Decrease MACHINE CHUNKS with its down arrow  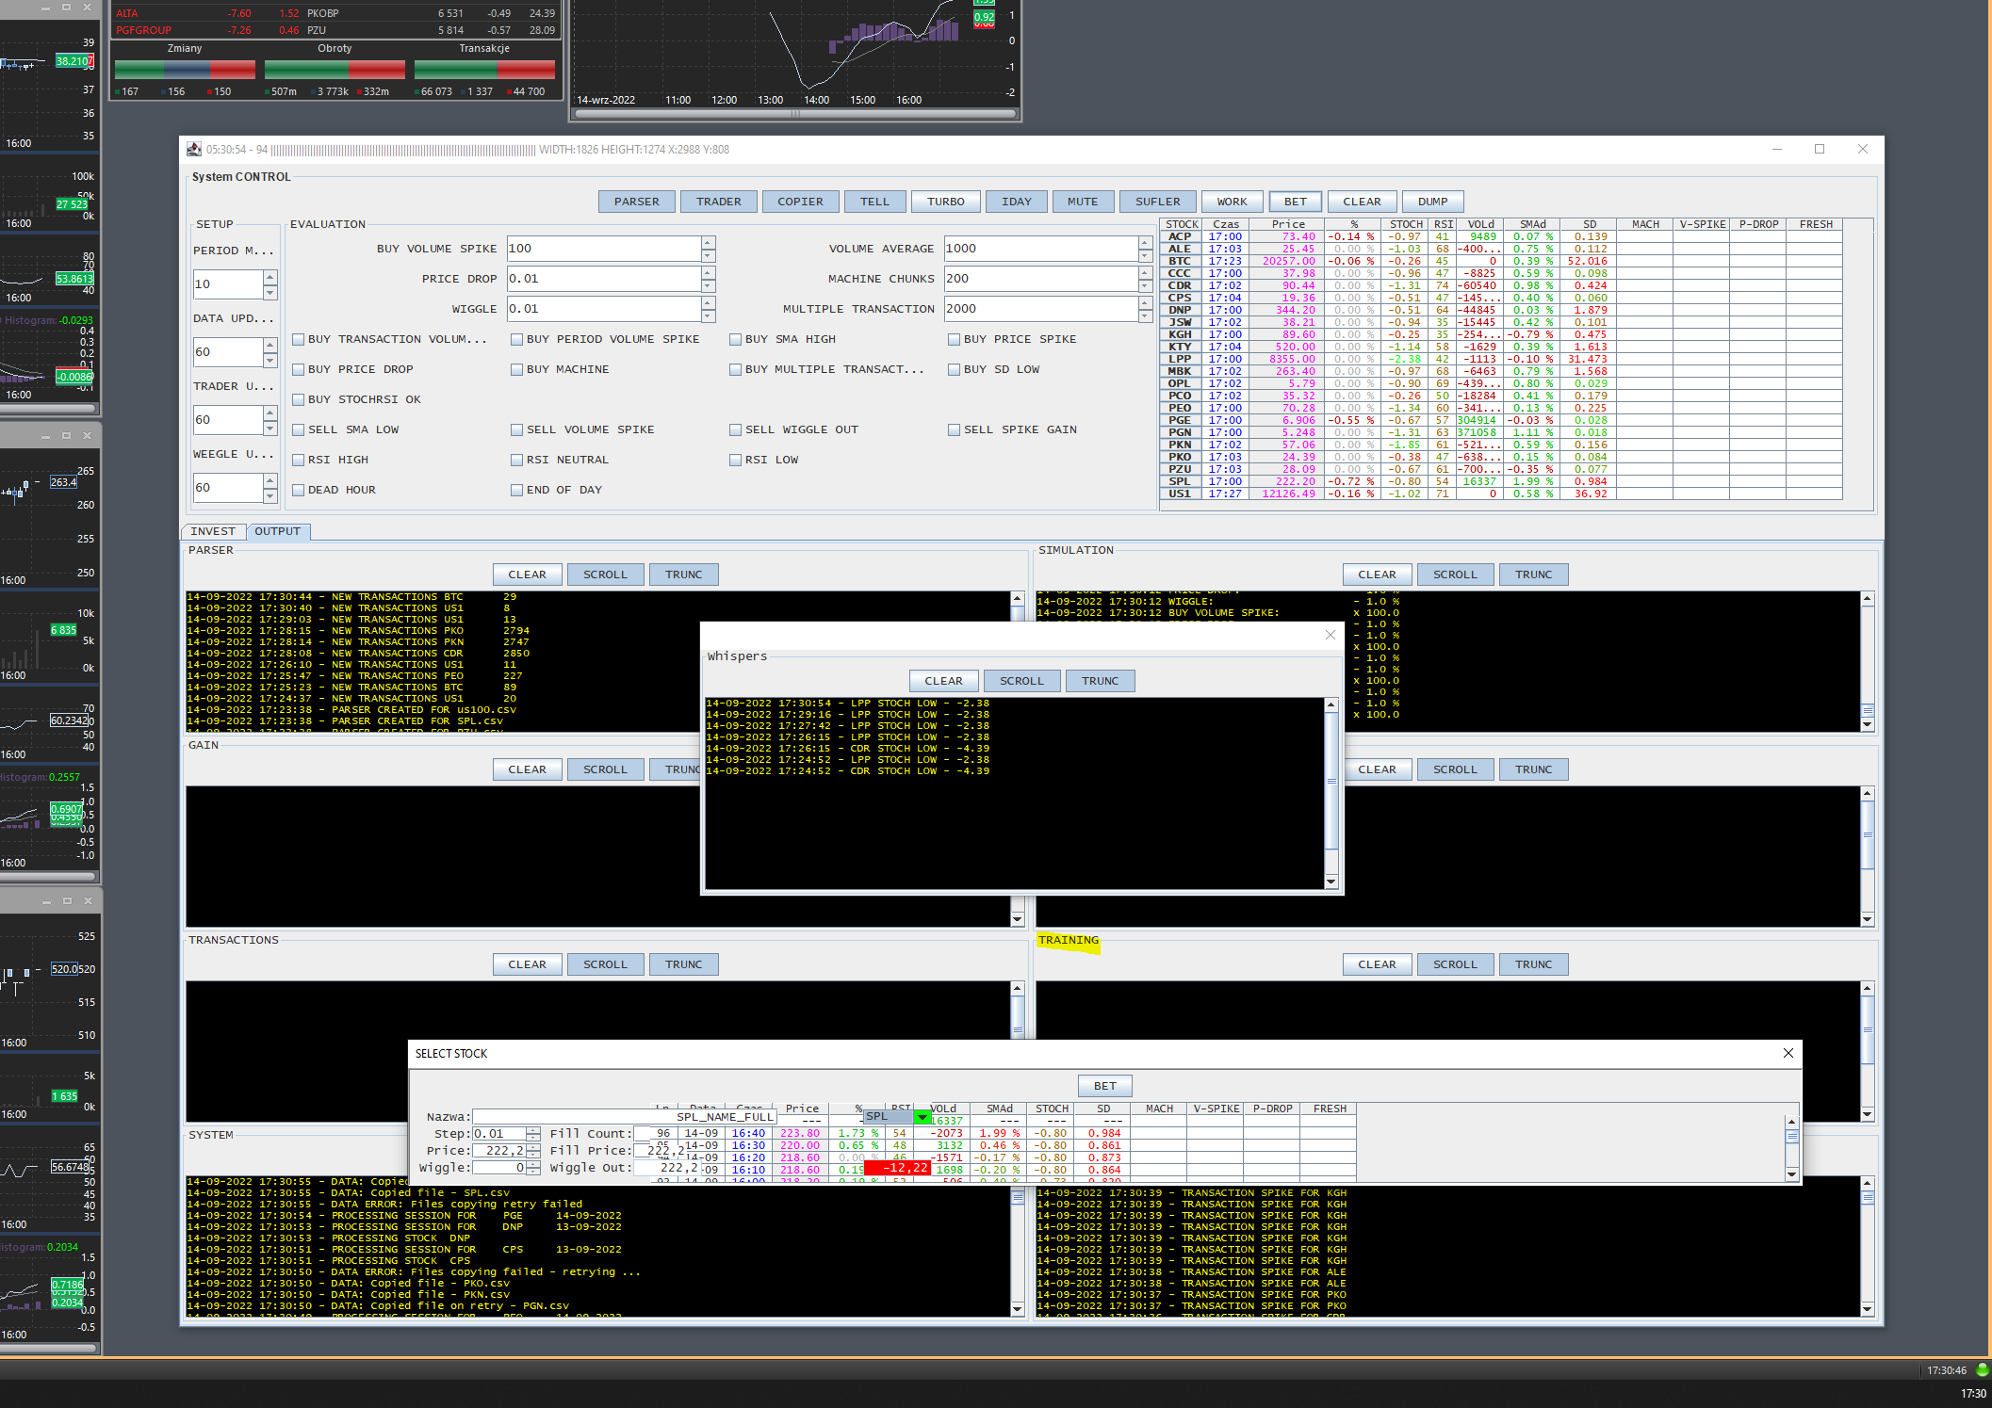(x=1145, y=285)
